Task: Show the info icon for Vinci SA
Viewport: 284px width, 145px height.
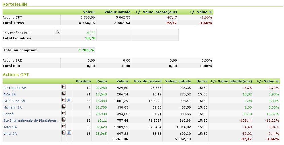Action: [69, 133]
